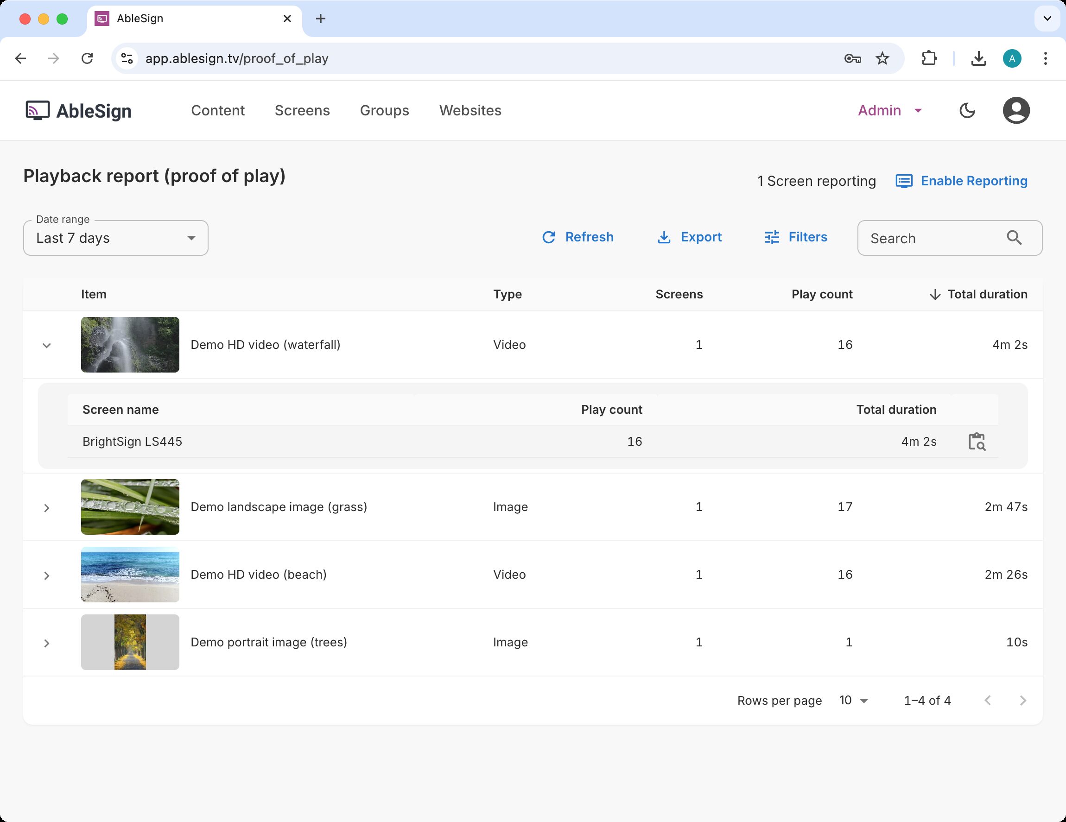1066x822 pixels.
Task: Open the user account avatar icon
Action: coord(1016,111)
